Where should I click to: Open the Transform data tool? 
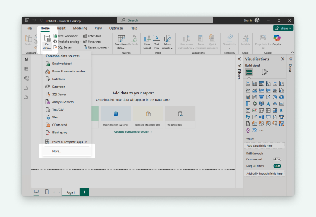click(x=121, y=42)
